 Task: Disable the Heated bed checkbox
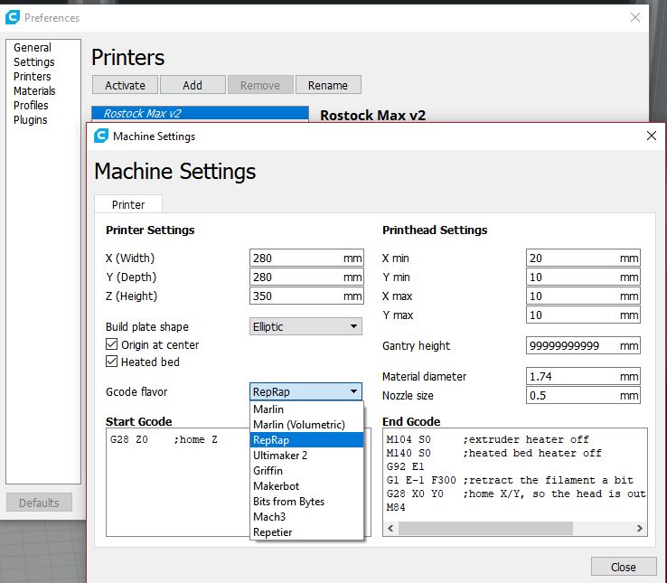(x=112, y=362)
